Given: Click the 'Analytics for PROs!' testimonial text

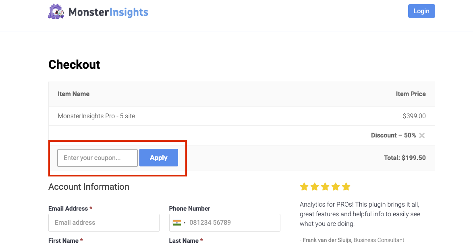Looking at the screenshot, I should pyautogui.click(x=359, y=214).
